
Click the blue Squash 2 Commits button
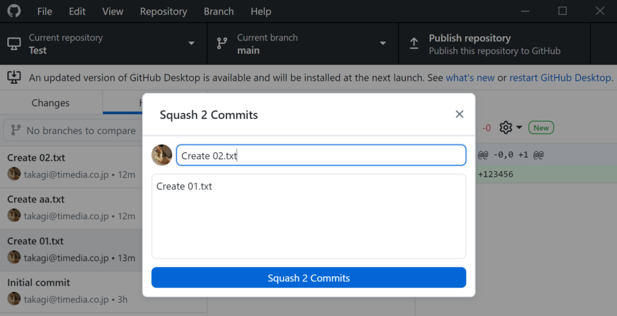point(309,278)
